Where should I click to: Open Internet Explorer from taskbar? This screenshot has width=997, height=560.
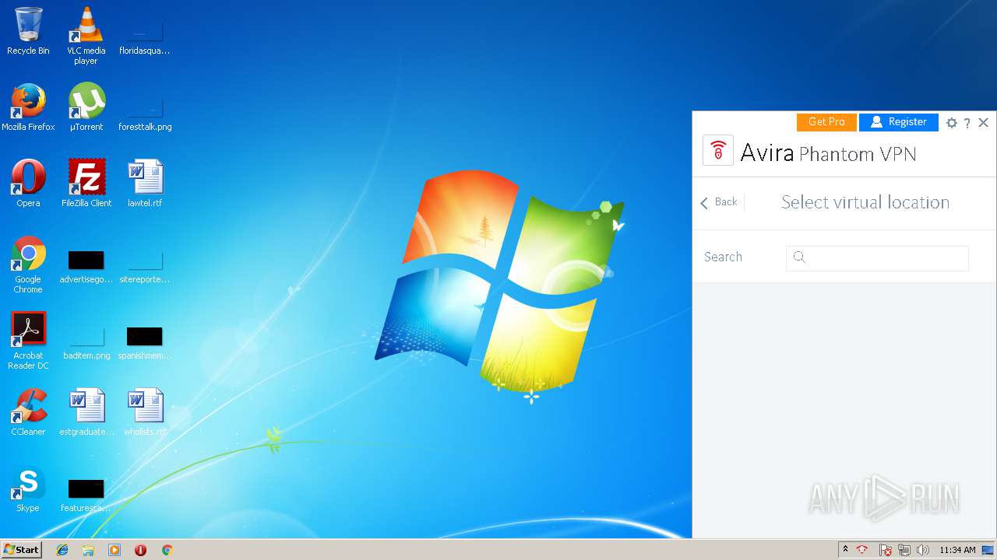click(62, 550)
